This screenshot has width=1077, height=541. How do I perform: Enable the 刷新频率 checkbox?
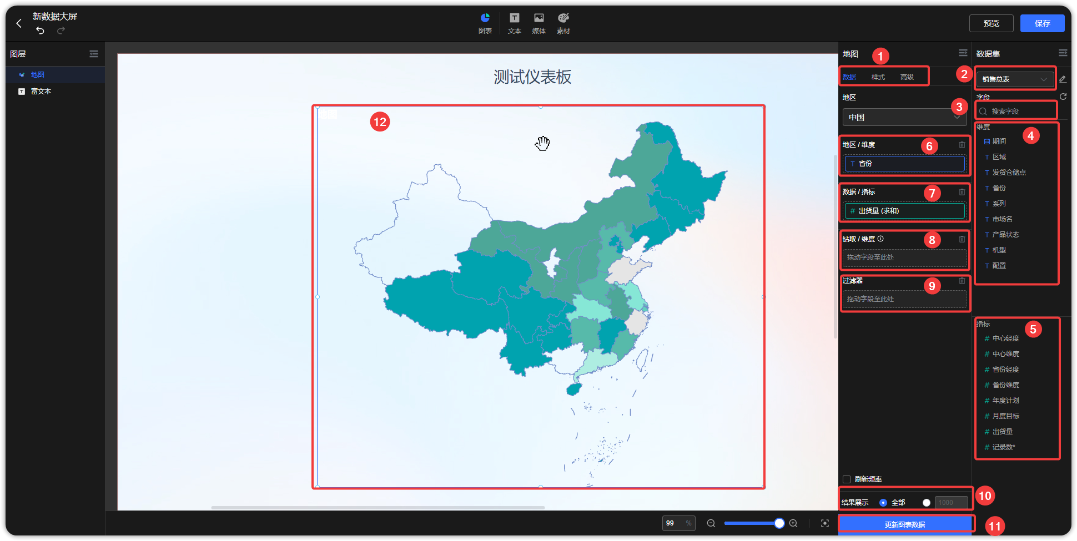847,479
